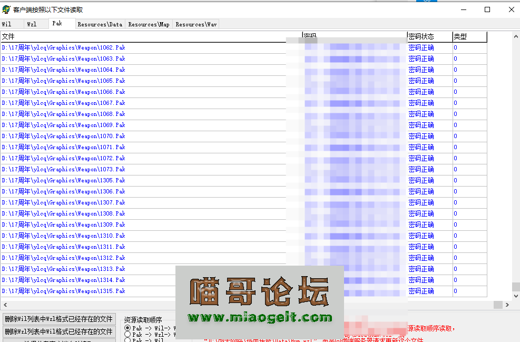The image size is (520, 342).
Task: Click the vertical scrollbar up arrow
Action: coord(515,36)
